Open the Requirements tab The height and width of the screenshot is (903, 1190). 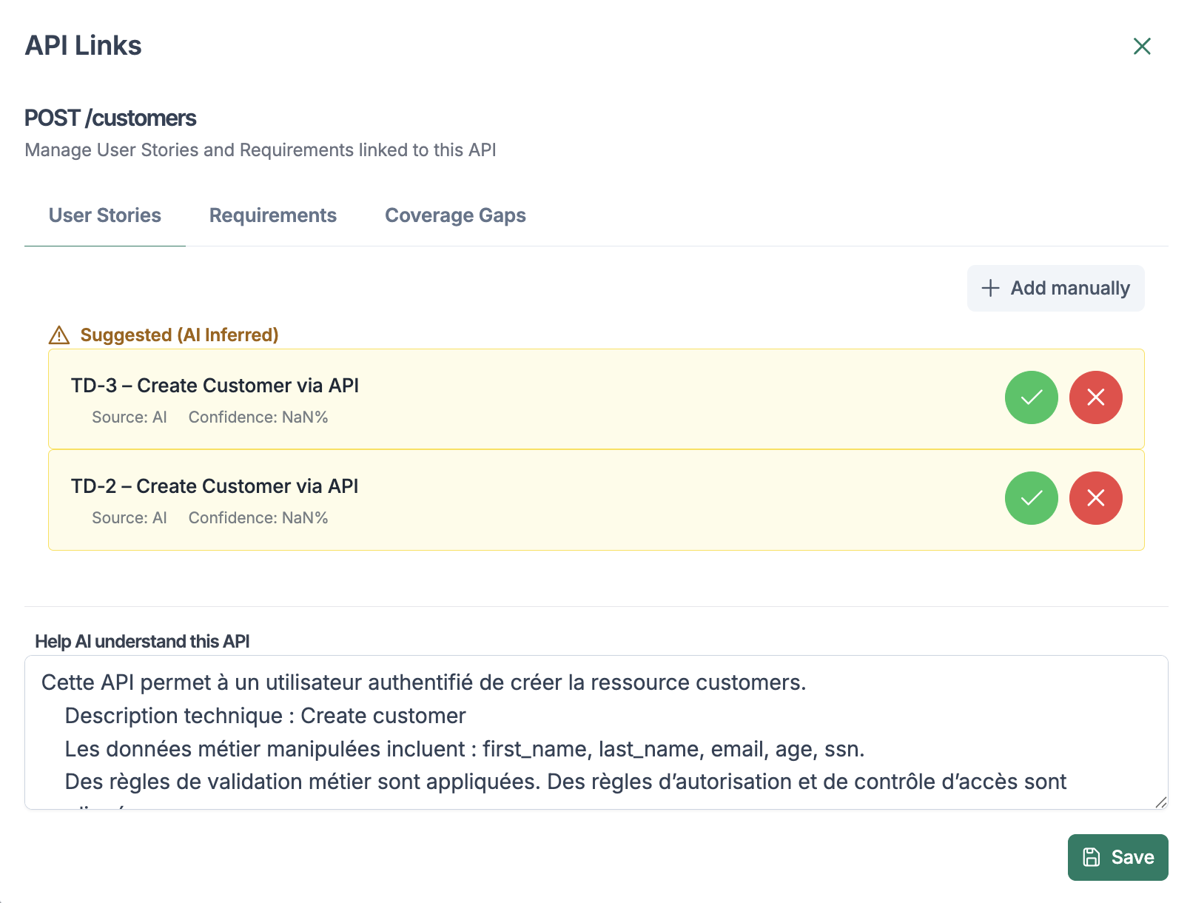point(272,215)
